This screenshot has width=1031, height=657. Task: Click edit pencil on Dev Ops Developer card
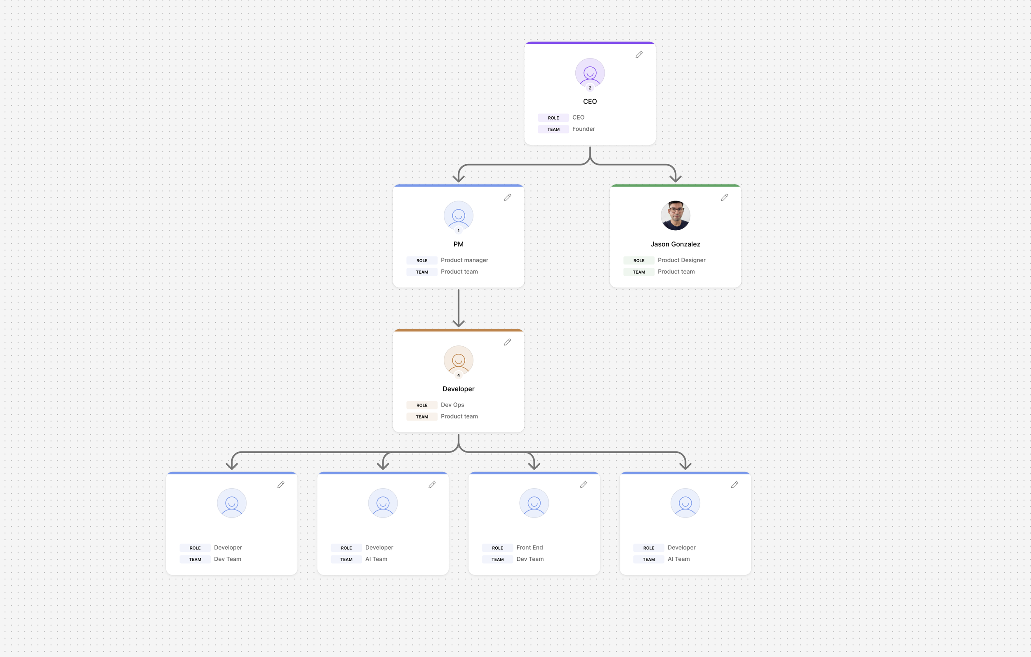pyautogui.click(x=507, y=343)
